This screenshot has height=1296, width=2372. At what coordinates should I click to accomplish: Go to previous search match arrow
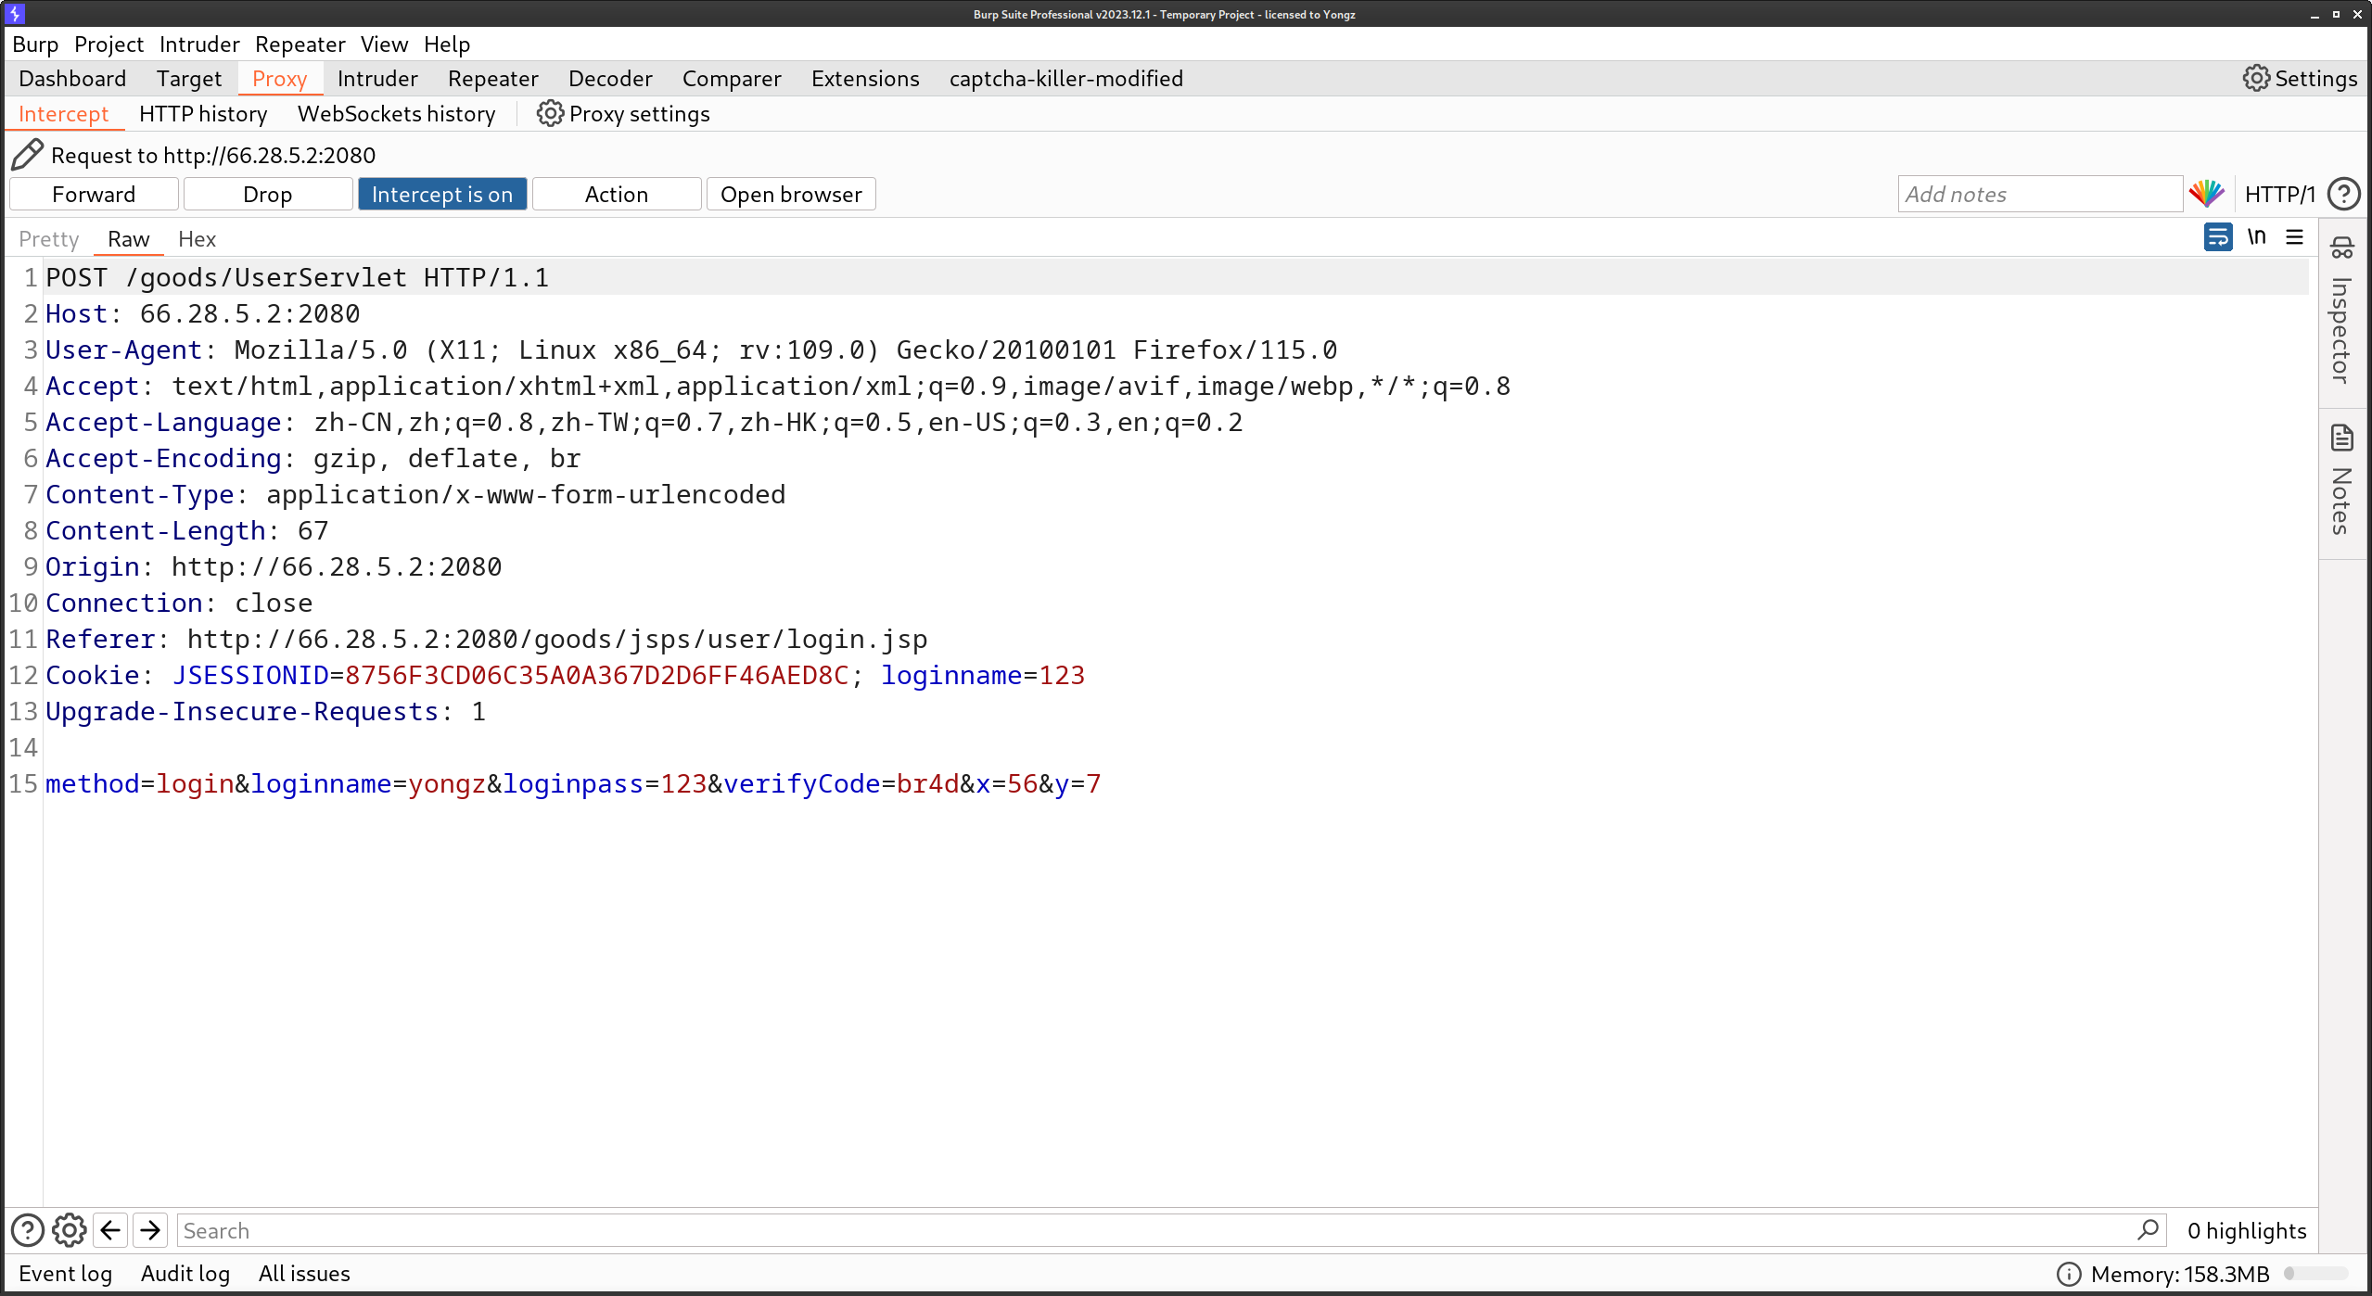(x=110, y=1230)
